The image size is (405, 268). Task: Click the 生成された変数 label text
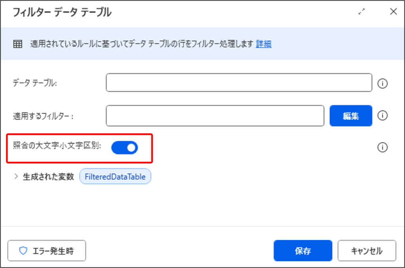click(x=49, y=177)
